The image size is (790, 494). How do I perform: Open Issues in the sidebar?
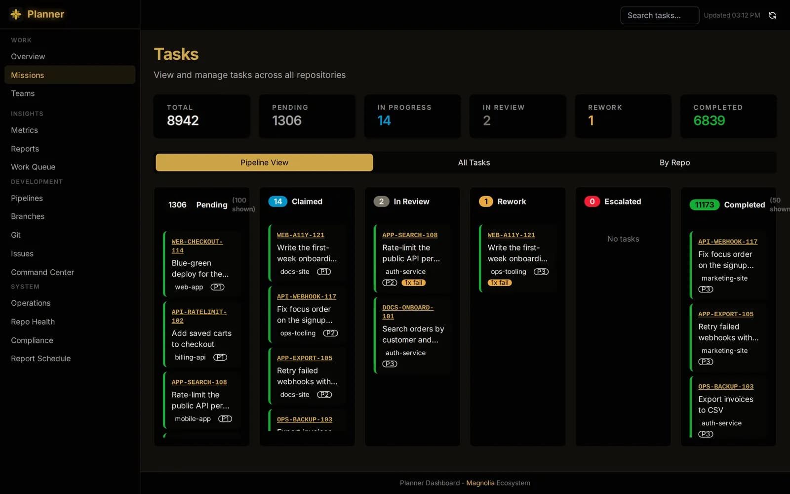70,253
